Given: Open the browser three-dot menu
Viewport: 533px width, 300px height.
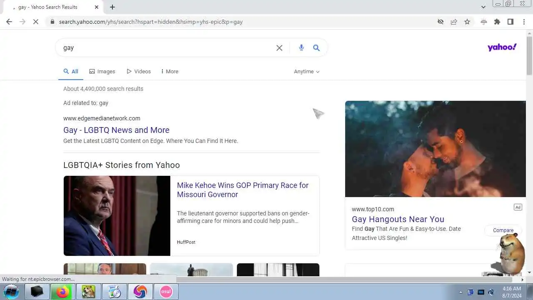Looking at the screenshot, I should [x=524, y=22].
